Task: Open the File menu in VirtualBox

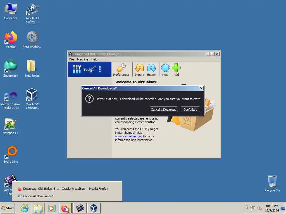Action: 71,59
